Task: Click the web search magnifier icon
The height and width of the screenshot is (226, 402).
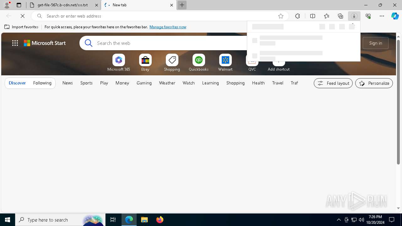Action: (89, 43)
